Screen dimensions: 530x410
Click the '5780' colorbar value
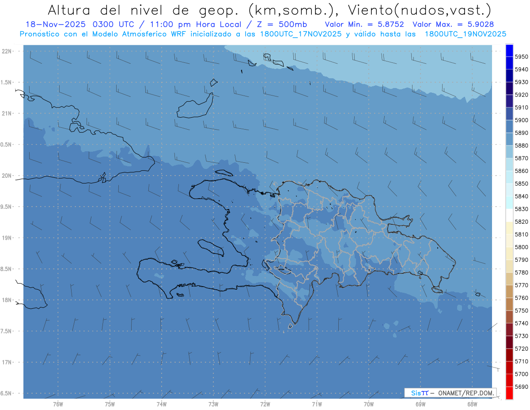[522, 272]
